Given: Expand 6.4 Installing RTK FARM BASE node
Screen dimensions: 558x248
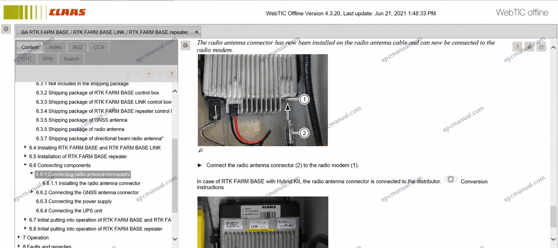Looking at the screenshot, I should pyautogui.click(x=25, y=147).
